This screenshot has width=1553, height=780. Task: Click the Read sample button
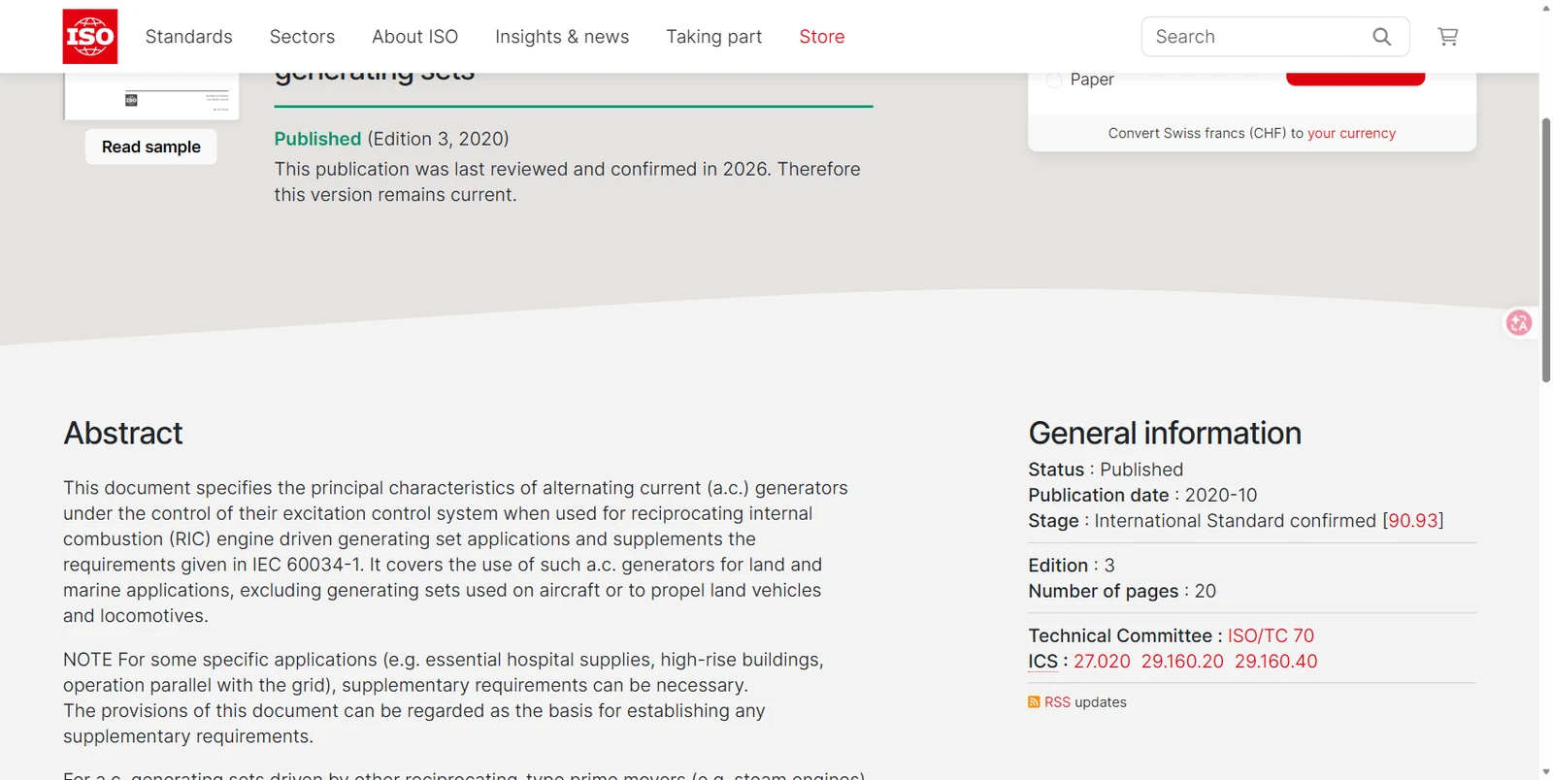tap(151, 146)
